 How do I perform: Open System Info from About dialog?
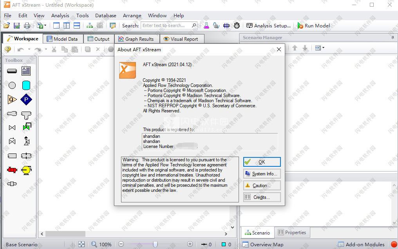[x=262, y=174]
